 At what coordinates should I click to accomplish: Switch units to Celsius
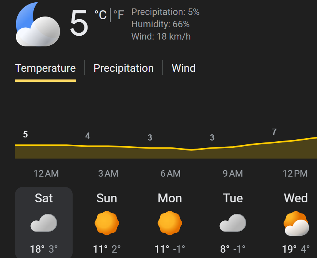tap(101, 15)
